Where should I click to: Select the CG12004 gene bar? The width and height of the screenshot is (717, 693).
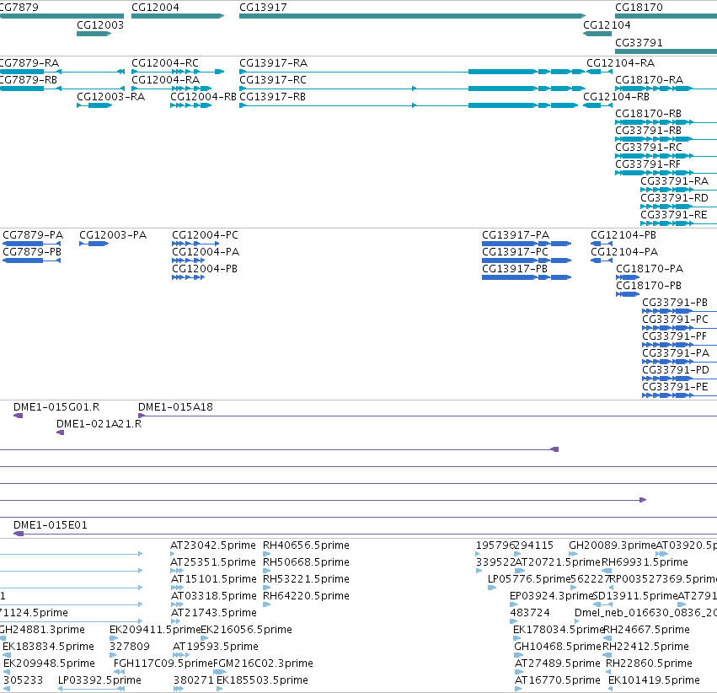[178, 16]
